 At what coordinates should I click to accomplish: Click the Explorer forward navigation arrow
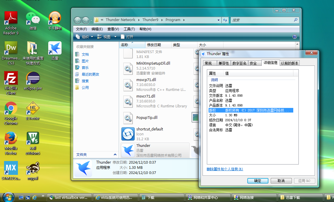click(86, 20)
